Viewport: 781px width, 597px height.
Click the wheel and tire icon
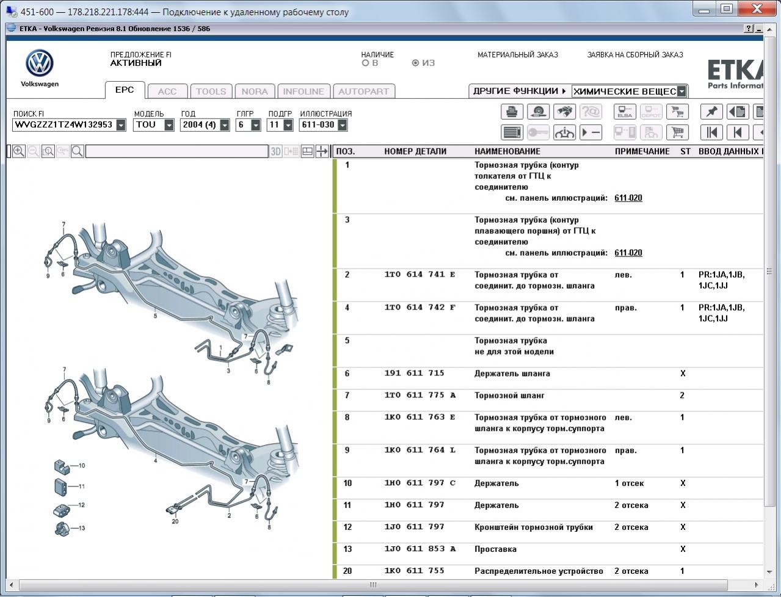538,112
